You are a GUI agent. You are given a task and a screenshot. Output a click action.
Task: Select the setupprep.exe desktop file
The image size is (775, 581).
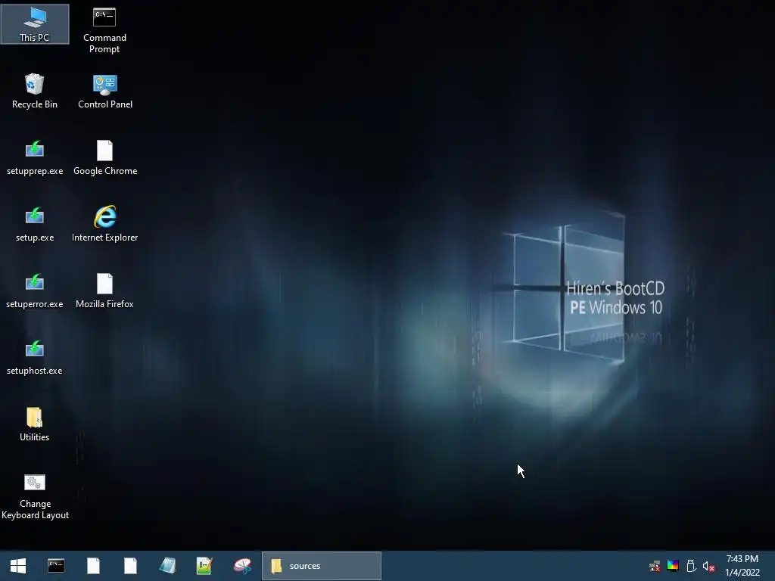pos(35,157)
